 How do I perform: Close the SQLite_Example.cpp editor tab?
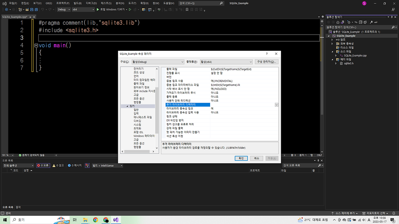[34, 17]
